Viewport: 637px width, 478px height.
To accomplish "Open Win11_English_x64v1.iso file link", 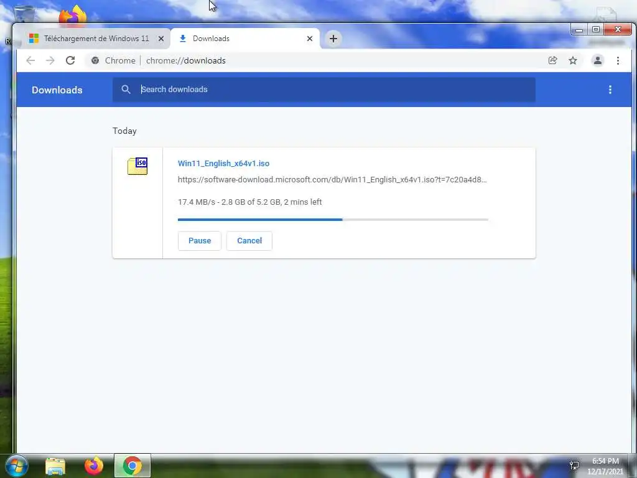I will click(223, 164).
